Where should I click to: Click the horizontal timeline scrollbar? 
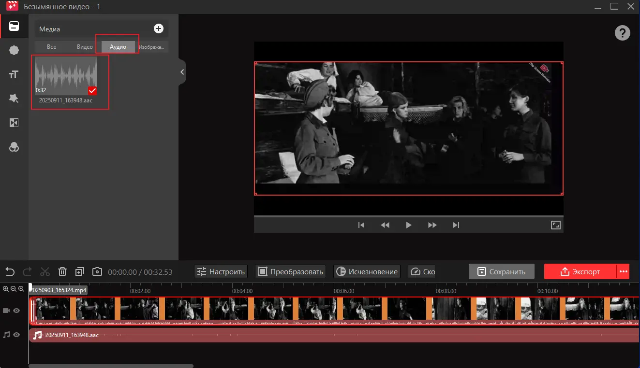tap(111, 366)
